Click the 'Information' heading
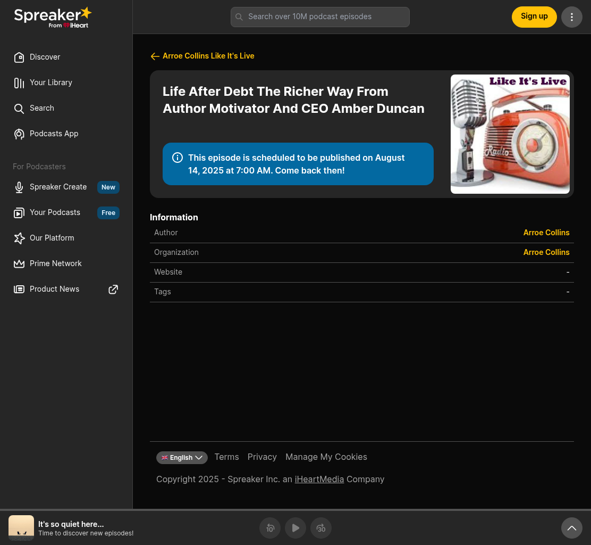The width and height of the screenshot is (591, 545). pyautogui.click(x=174, y=217)
